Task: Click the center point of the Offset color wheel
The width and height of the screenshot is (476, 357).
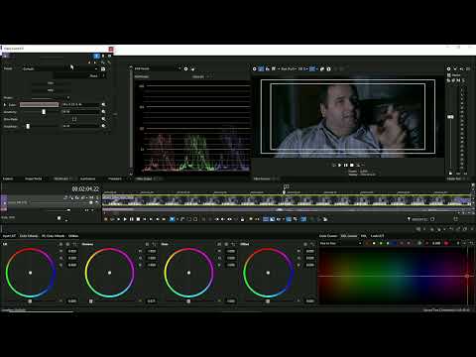Action: [x=268, y=273]
